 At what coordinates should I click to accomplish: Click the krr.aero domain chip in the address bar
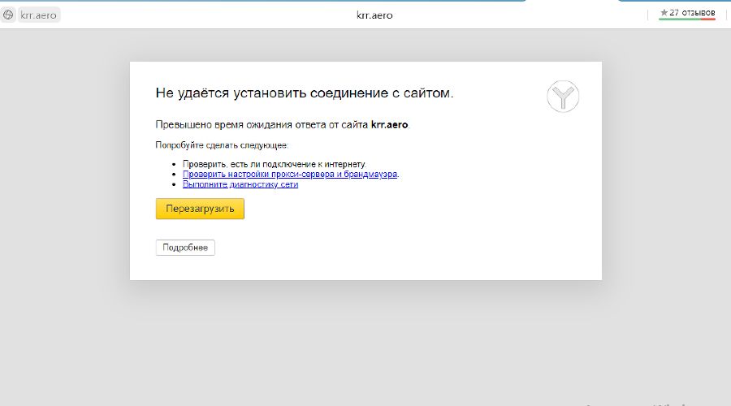[38, 15]
